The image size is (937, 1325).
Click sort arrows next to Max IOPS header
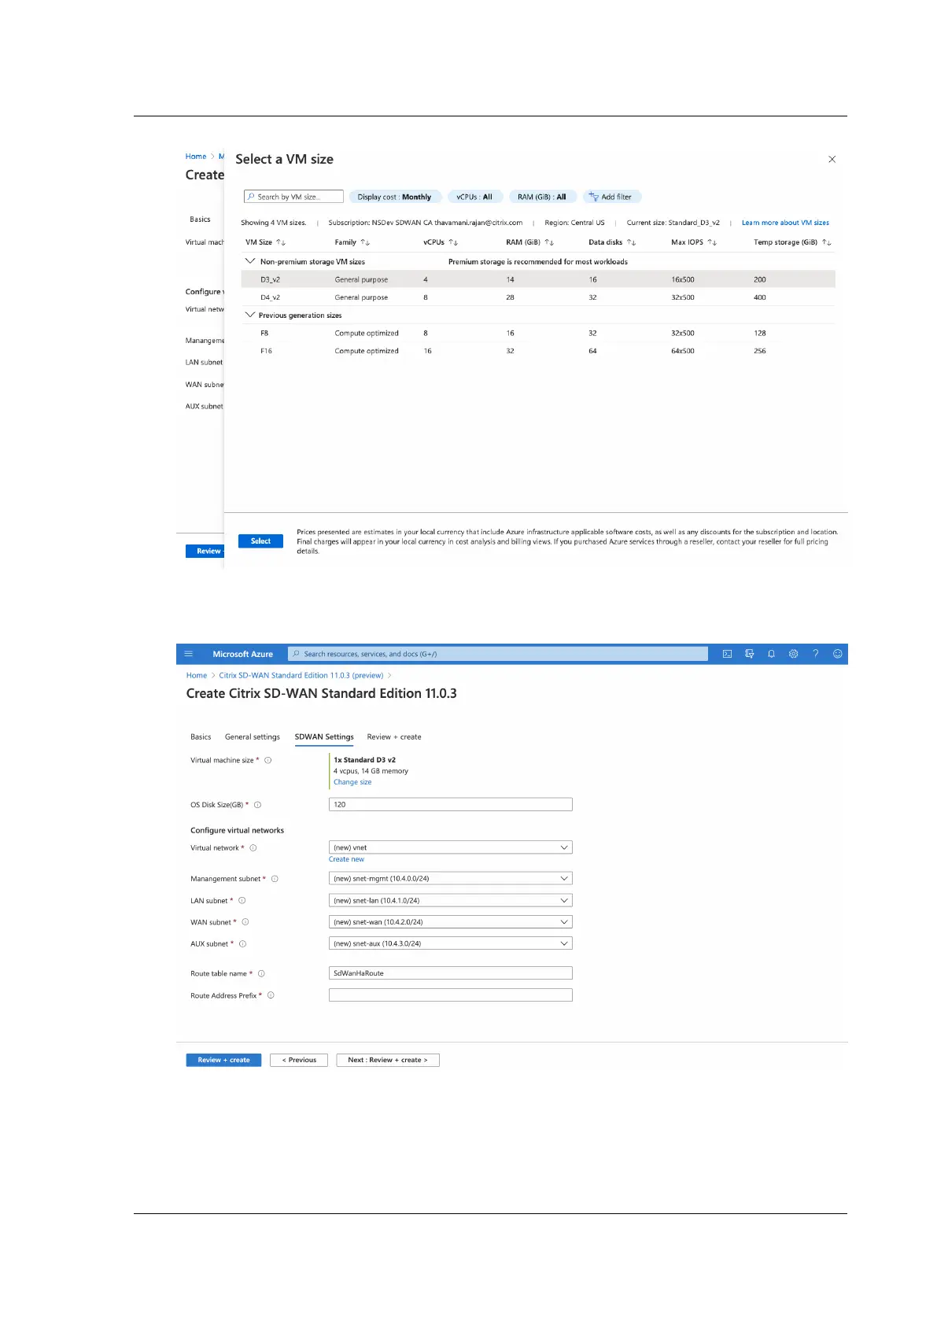click(x=712, y=242)
